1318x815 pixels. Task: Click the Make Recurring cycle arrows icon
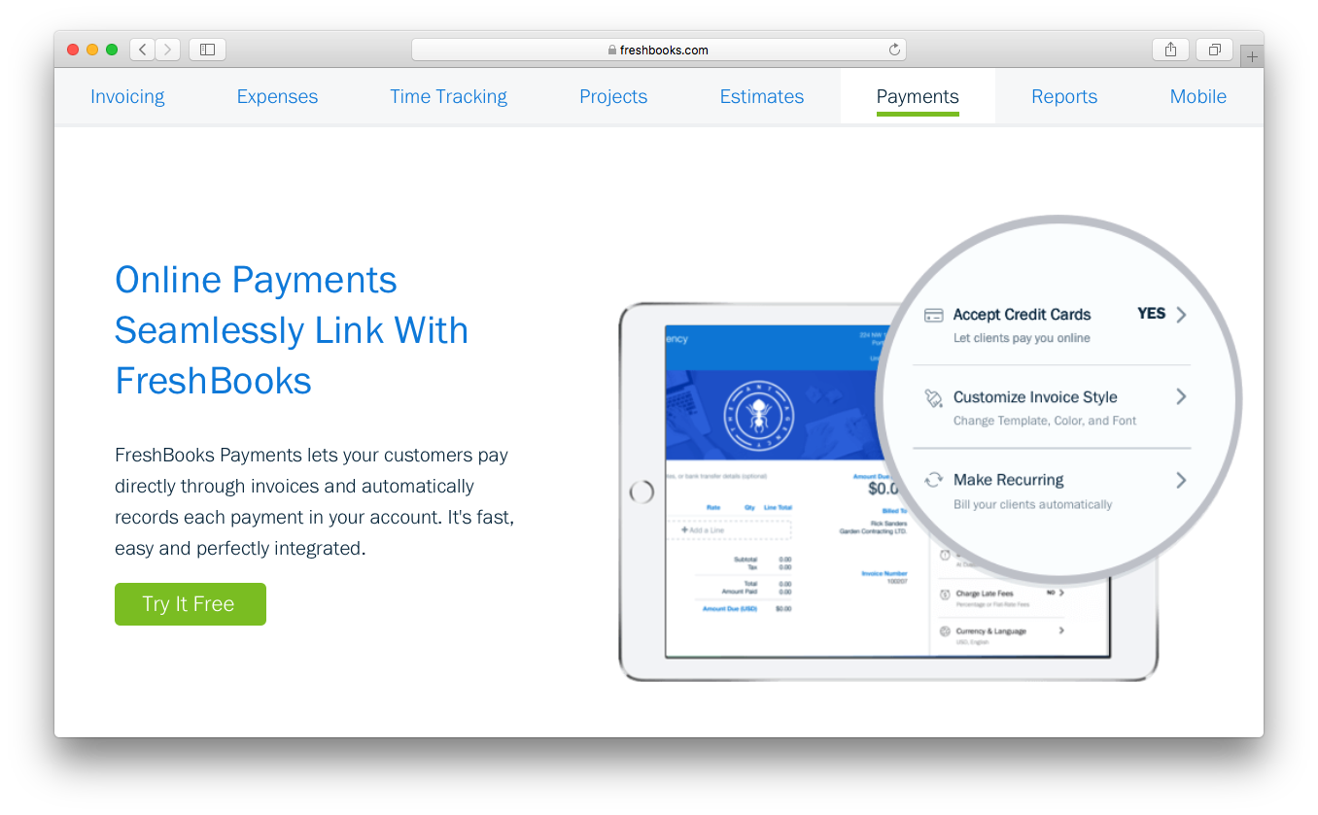pos(933,480)
